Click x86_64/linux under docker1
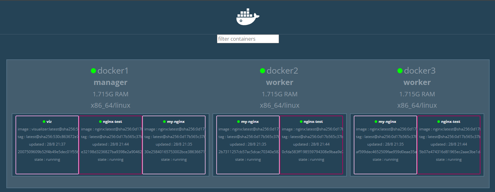The image size is (495, 192). [x=111, y=105]
